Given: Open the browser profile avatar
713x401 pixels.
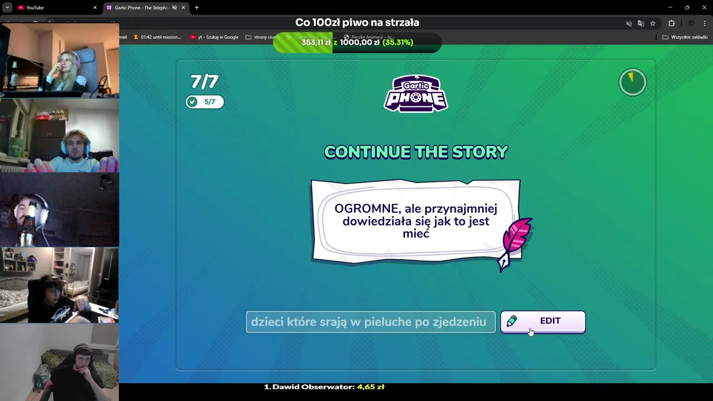Looking at the screenshot, I should click(x=691, y=23).
